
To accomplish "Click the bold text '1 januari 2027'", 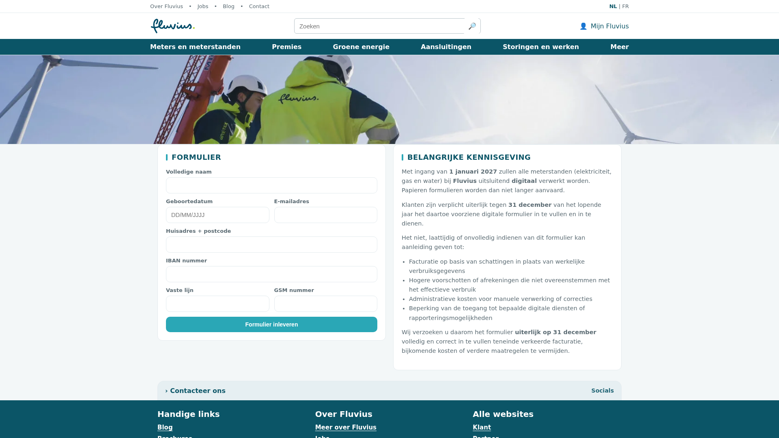I will (x=473, y=172).
